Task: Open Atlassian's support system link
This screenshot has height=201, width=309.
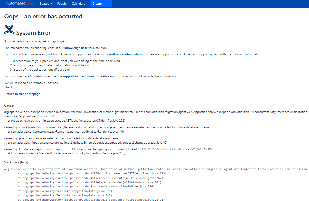Action: click(x=201, y=54)
